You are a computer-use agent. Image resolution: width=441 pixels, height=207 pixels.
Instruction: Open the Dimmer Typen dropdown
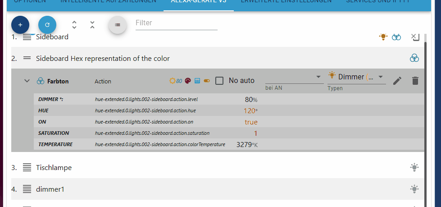click(356, 77)
